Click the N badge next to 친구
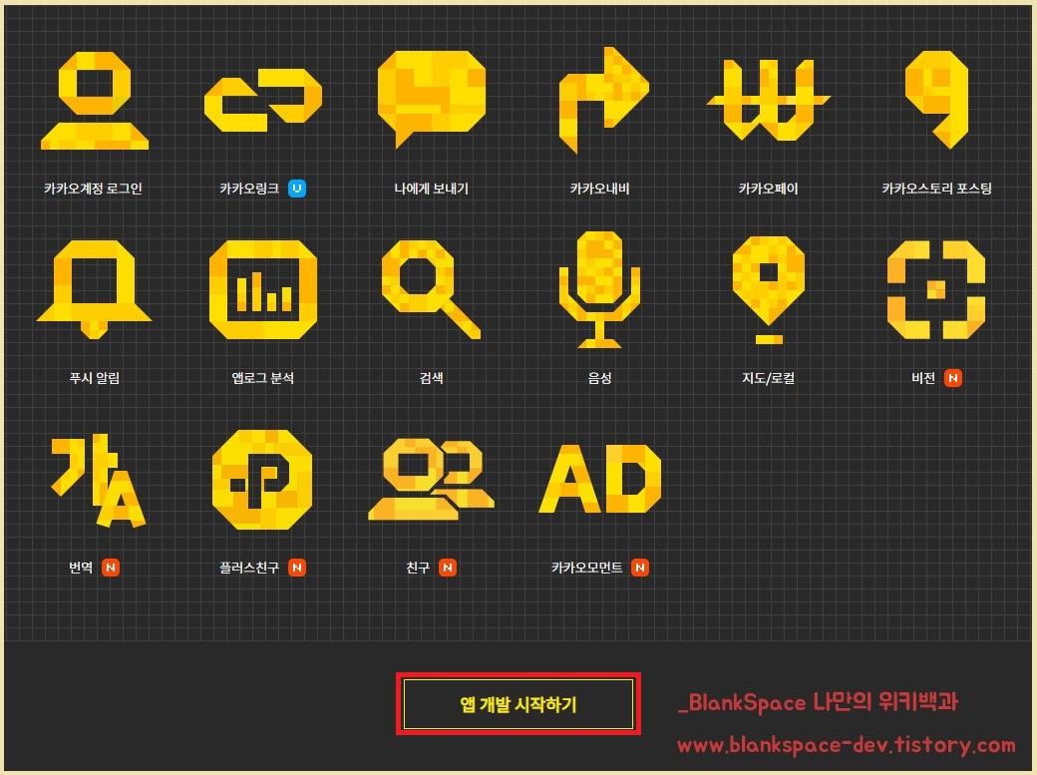 pyautogui.click(x=448, y=568)
